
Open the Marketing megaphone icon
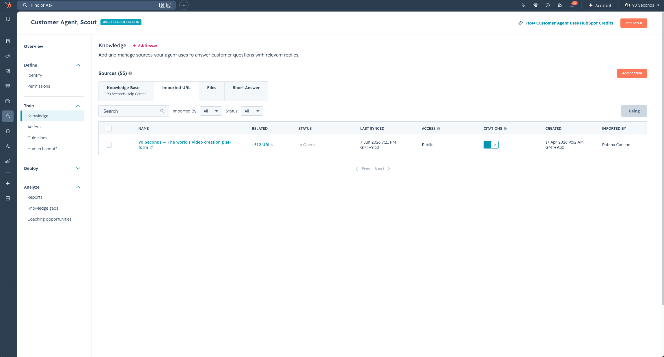click(x=8, y=56)
